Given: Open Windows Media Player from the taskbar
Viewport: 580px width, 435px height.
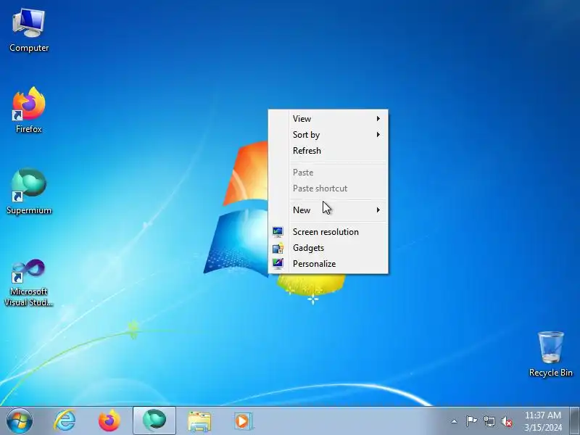Looking at the screenshot, I should (243, 421).
